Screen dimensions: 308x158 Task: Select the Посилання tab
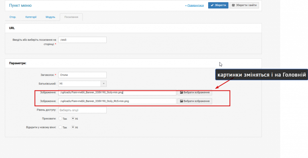(x=71, y=17)
